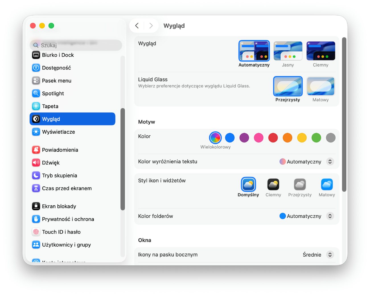Click the Tryb skupienia moon icon
Image resolution: width=370 pixels, height=295 pixels.
tap(36, 176)
